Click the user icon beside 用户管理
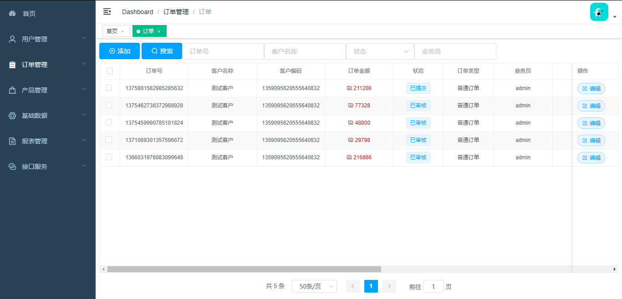622x299 pixels. tap(13, 39)
